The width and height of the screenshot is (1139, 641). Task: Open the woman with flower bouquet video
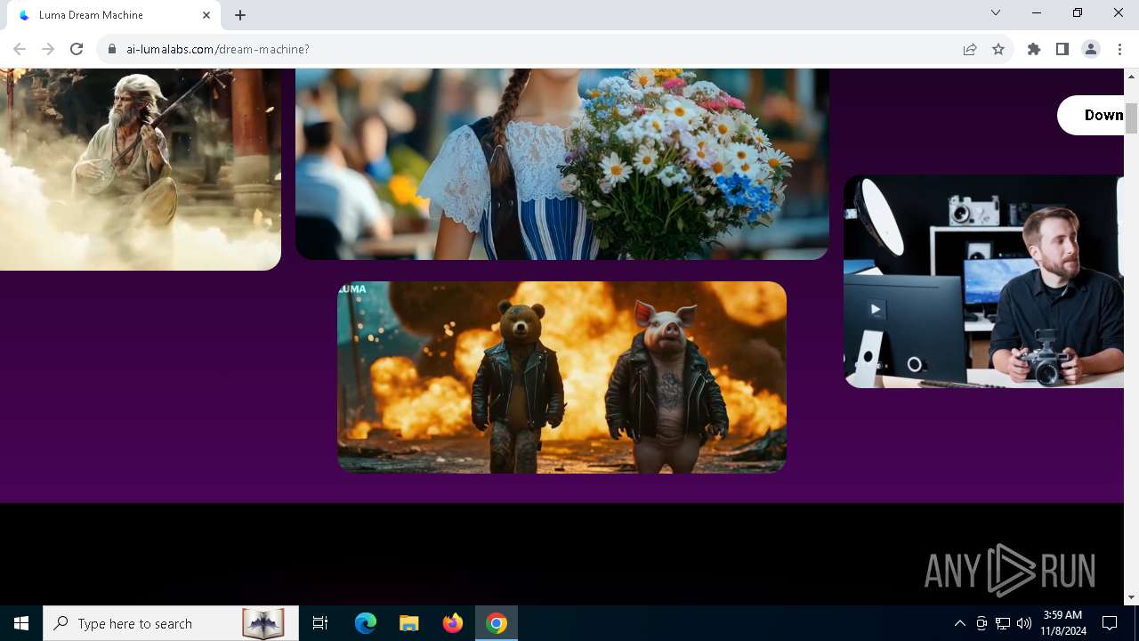[562, 164]
